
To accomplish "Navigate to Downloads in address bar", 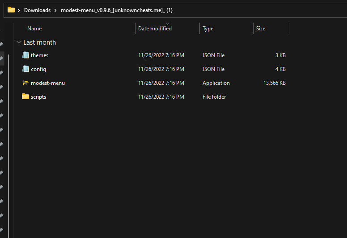I will click(37, 10).
